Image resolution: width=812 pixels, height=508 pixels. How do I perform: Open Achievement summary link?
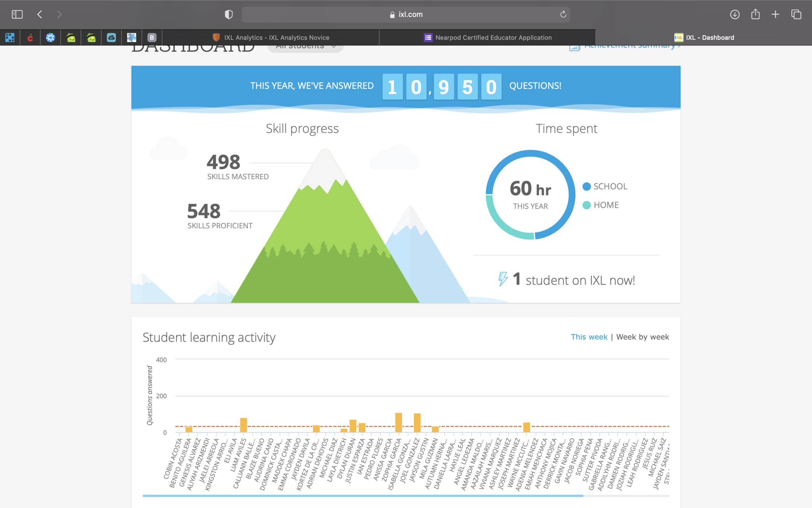pyautogui.click(x=630, y=47)
